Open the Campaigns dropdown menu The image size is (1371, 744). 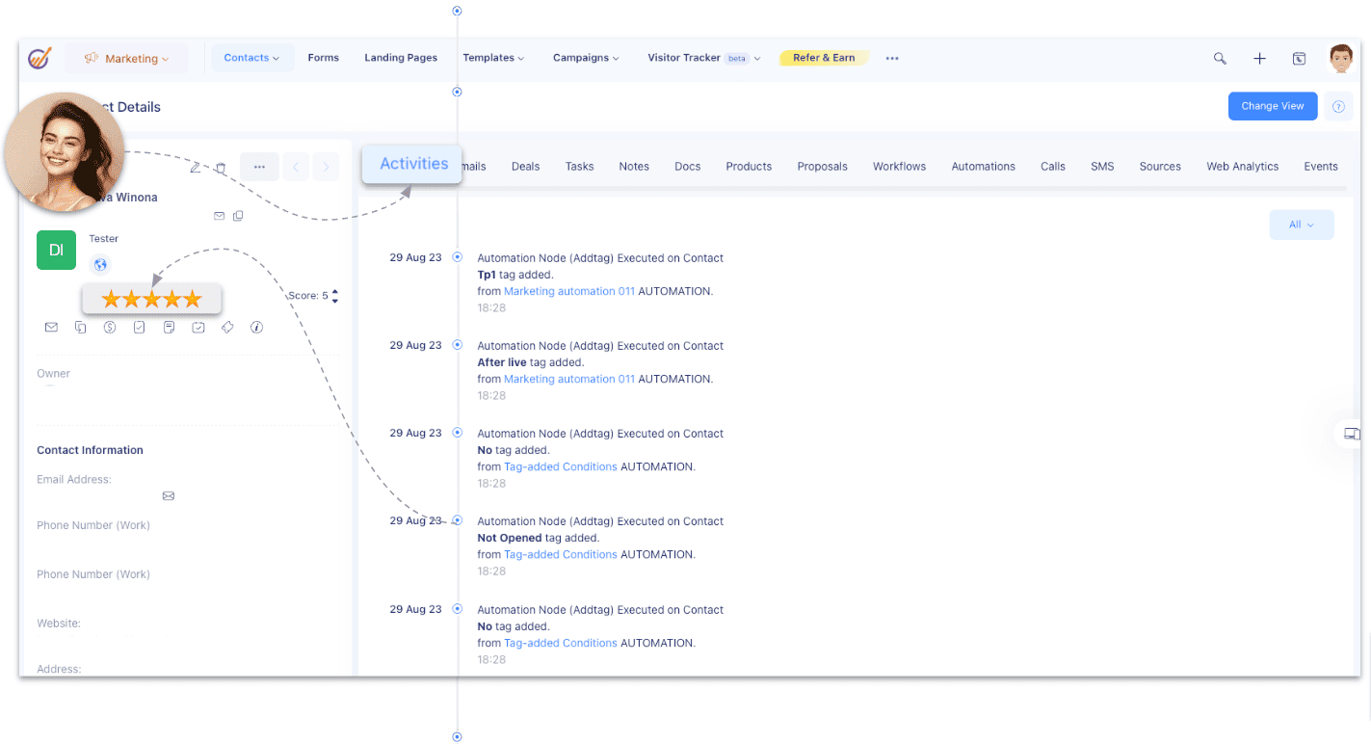(x=585, y=58)
